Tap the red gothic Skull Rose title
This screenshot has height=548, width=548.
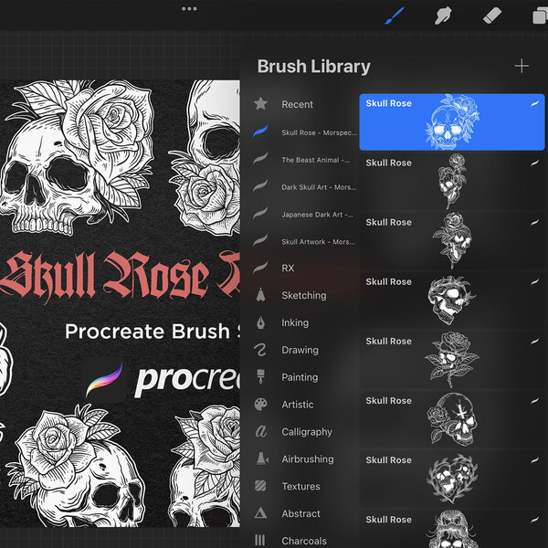120,276
